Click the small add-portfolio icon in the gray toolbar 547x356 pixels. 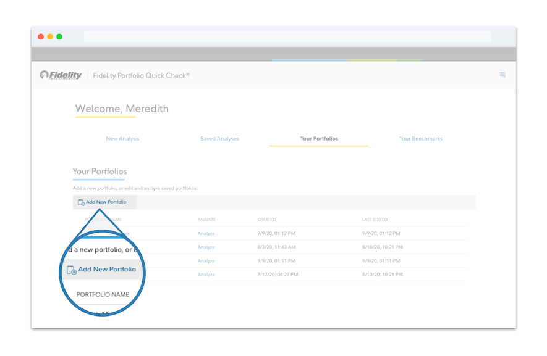[81, 202]
